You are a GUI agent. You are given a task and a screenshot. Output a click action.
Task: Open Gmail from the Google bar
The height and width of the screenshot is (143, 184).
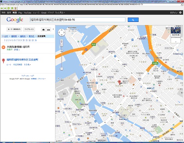44,13
